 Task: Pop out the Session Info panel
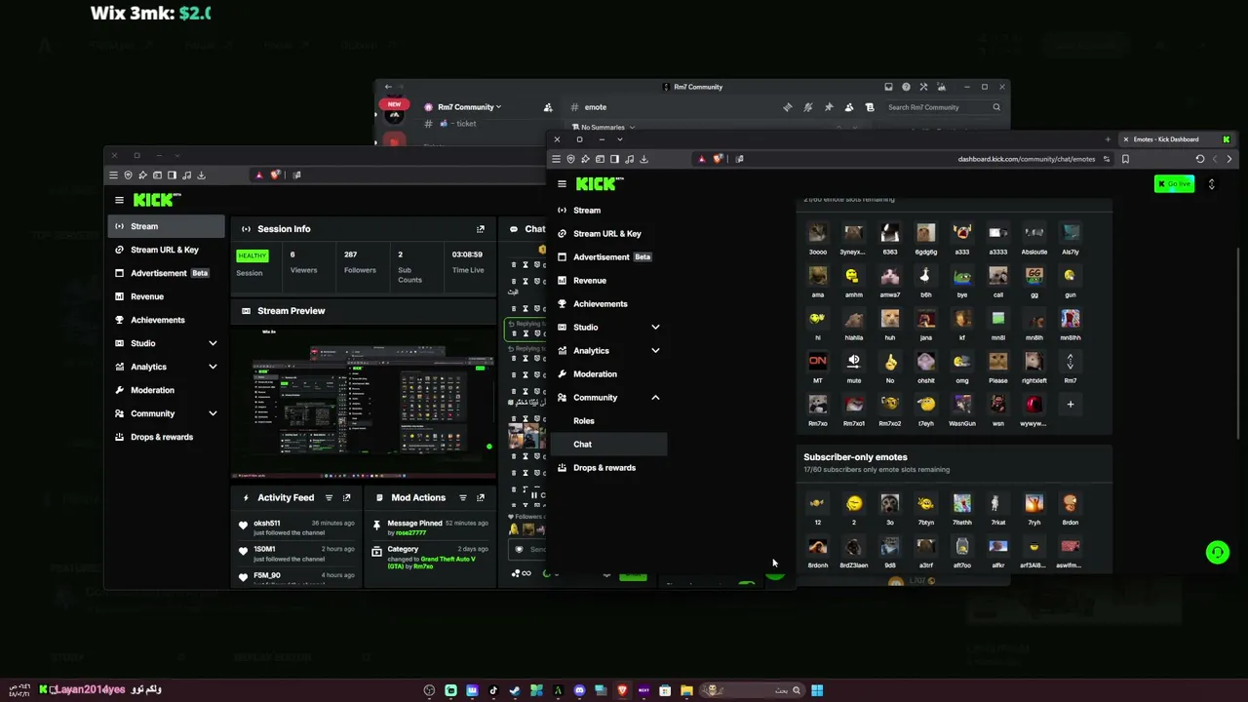pos(480,229)
